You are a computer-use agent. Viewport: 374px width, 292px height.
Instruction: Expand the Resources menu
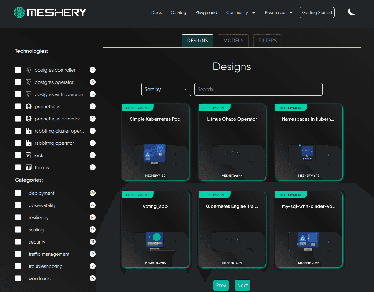coord(279,12)
